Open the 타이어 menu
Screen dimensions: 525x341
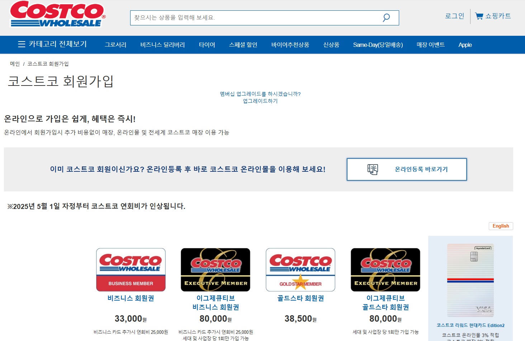207,44
